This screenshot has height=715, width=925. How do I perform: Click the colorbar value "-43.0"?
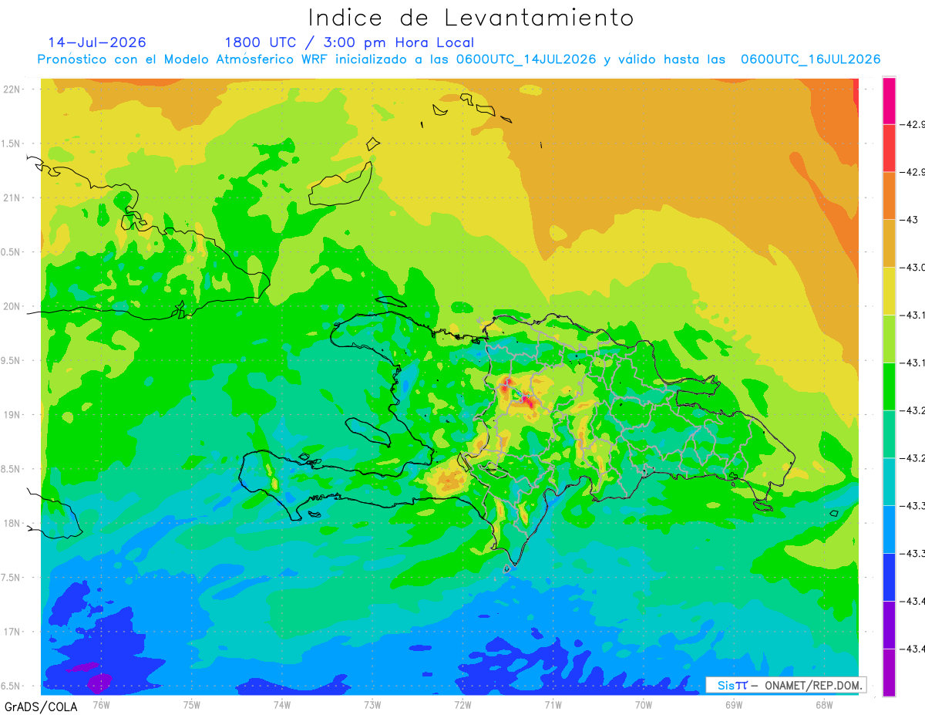coord(914,268)
